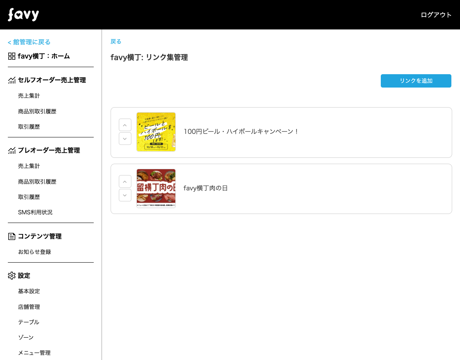Open ゾーン settings
Image resolution: width=460 pixels, height=360 pixels.
coord(26,337)
